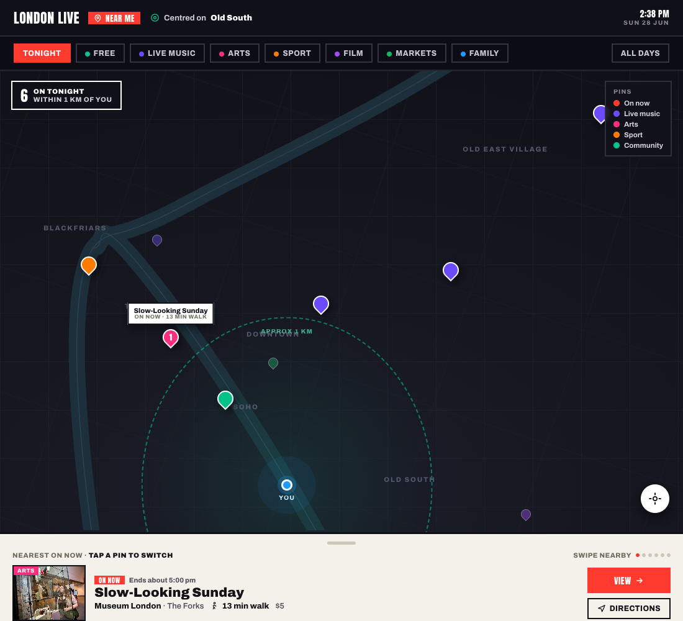Show only Sport events

pos(292,53)
